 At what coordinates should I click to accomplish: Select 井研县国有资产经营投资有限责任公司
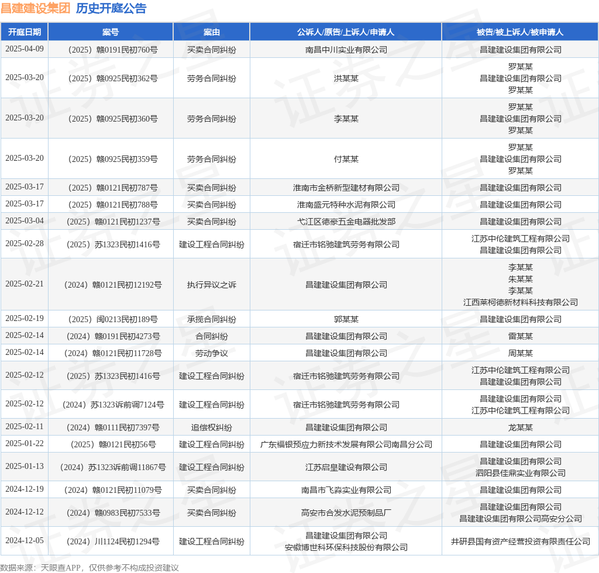(520, 541)
